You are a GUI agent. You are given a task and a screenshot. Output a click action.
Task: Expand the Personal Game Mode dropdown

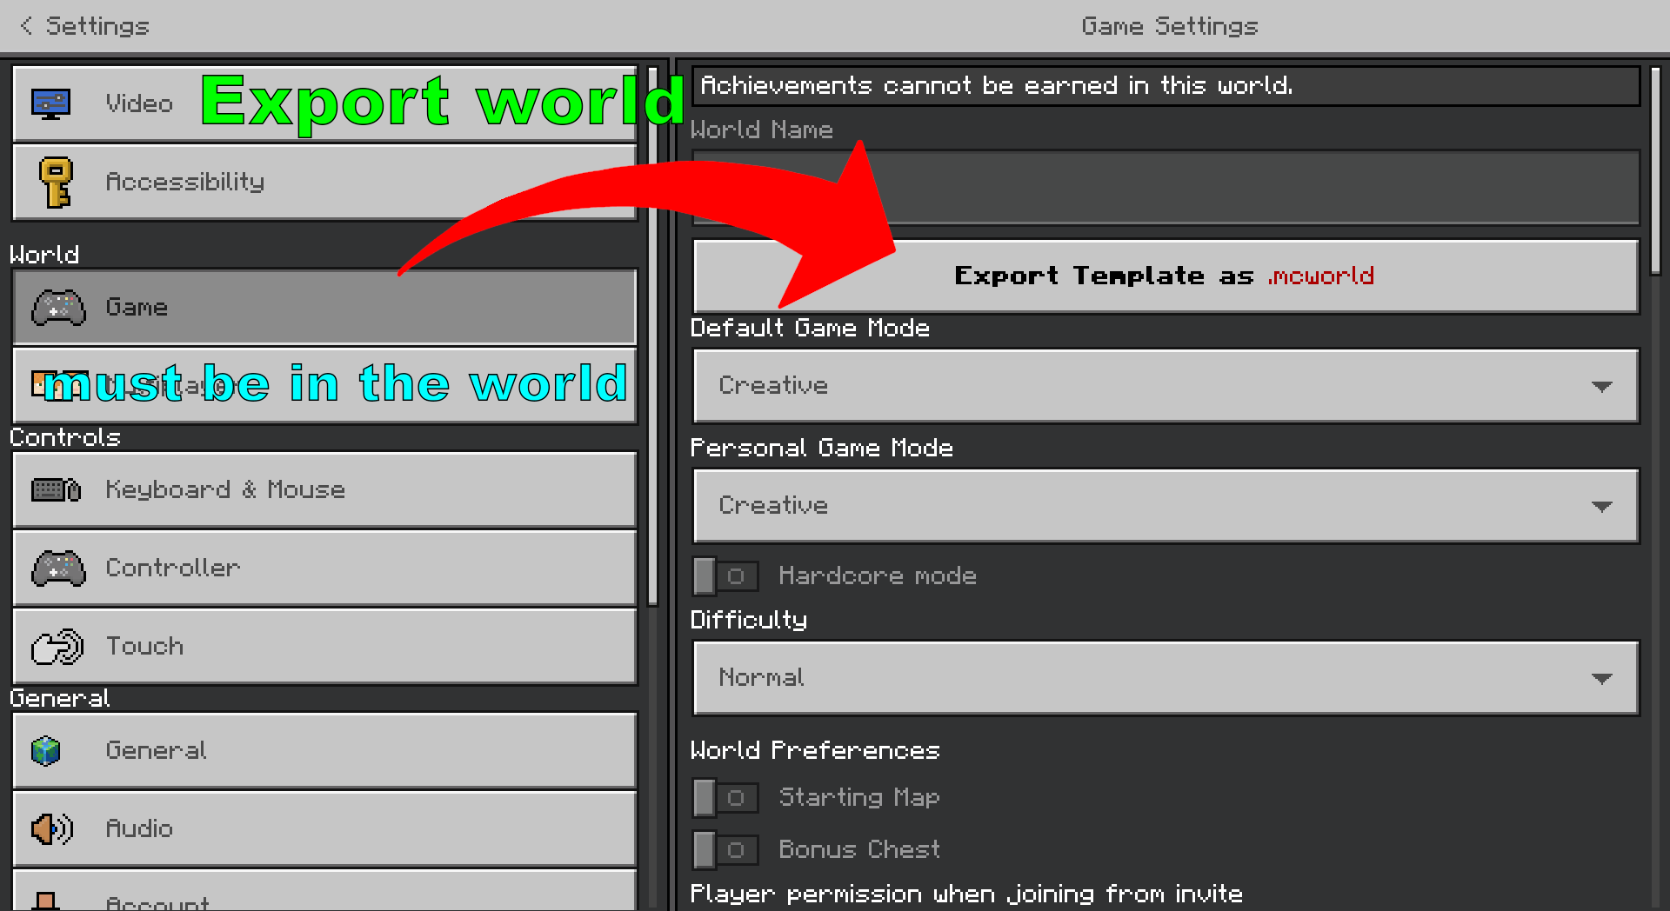coord(1166,506)
